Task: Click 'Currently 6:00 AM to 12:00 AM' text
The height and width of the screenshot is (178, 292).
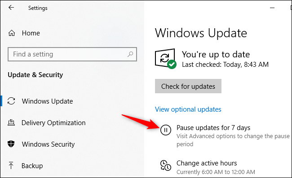Action: coord(216,172)
